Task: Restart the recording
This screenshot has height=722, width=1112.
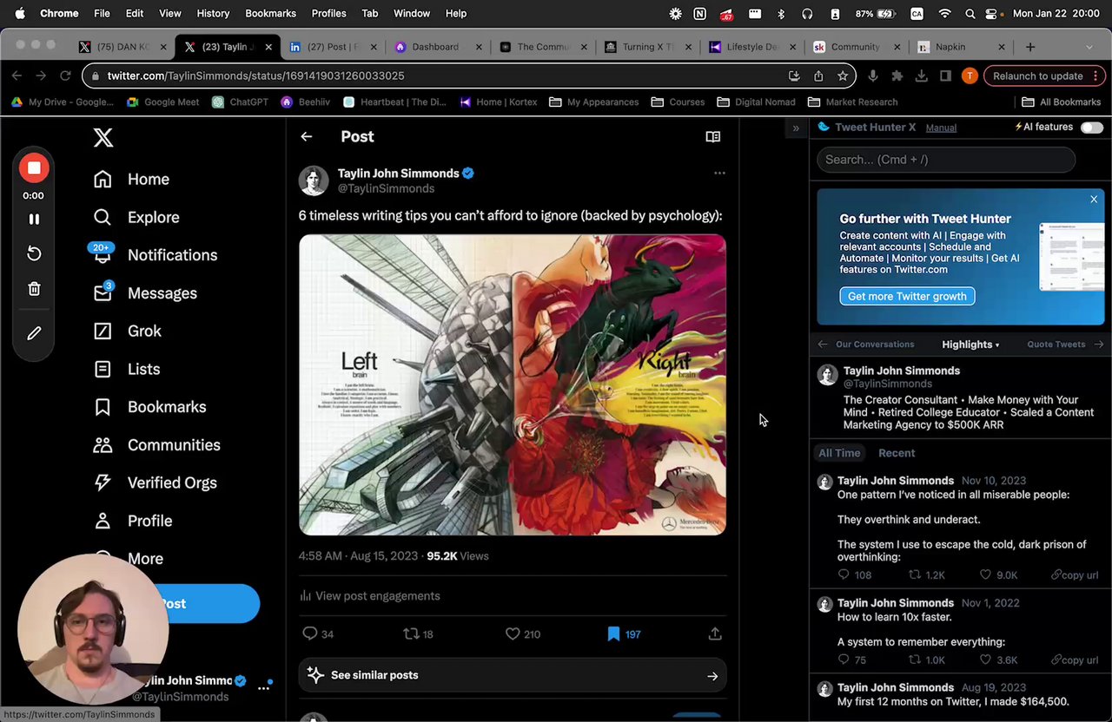Action: (34, 253)
